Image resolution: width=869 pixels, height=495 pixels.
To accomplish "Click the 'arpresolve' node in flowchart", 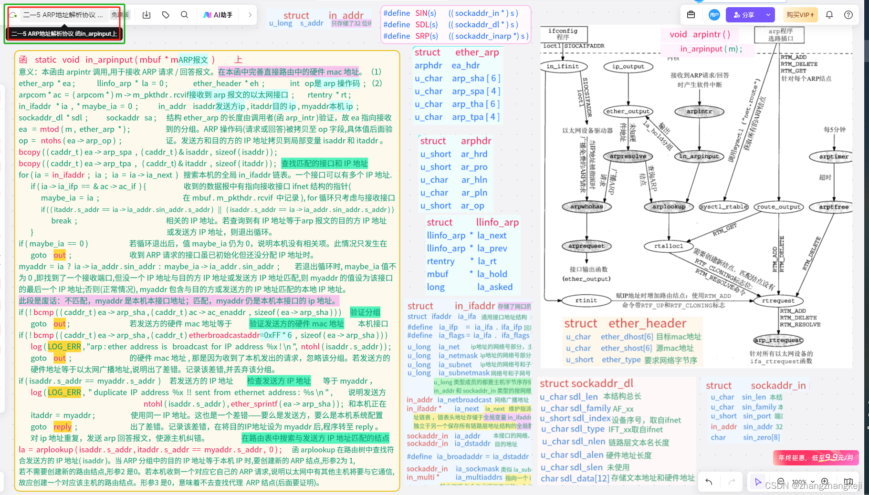I will 628,156.
